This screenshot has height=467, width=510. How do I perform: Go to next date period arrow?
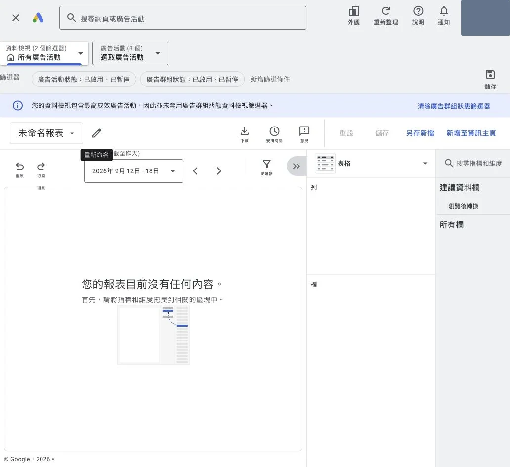[219, 171]
